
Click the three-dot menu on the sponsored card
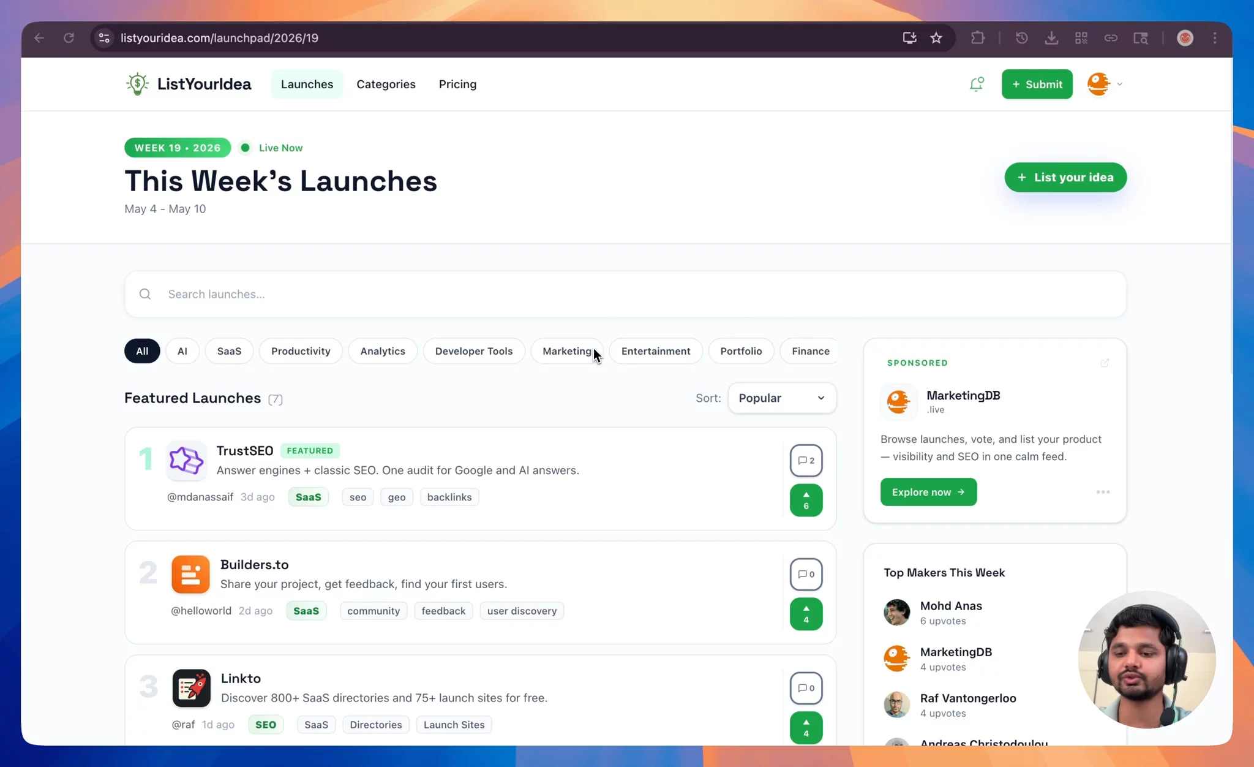[1103, 492]
